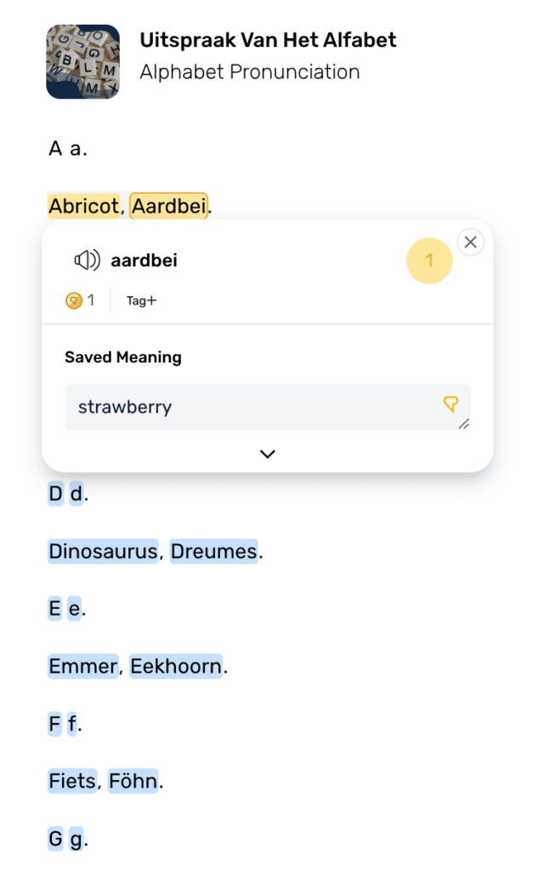Close the aardbei definition popup

click(470, 242)
